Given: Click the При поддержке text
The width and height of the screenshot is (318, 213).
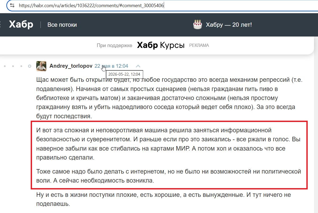Looking at the screenshot, I should (x=114, y=46).
